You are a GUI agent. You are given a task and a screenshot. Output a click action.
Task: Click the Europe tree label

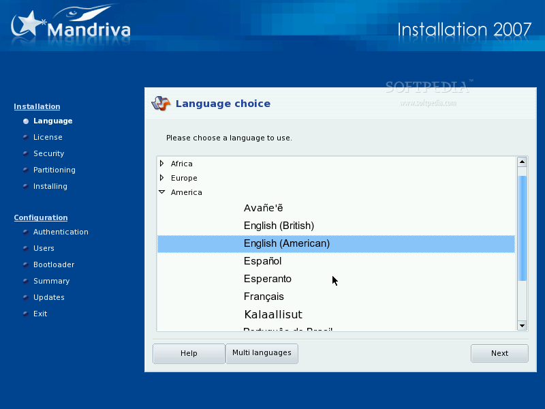(184, 178)
